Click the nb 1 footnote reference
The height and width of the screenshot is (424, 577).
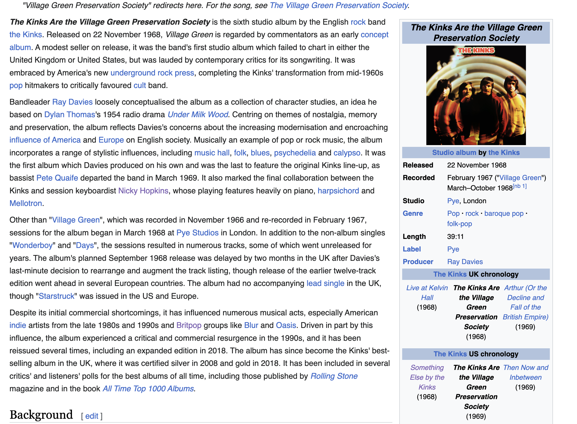coord(519,186)
